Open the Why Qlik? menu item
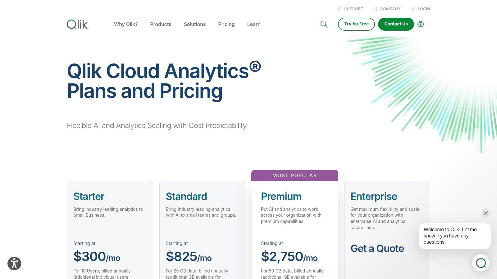Image resolution: width=497 pixels, height=279 pixels. 126,24
